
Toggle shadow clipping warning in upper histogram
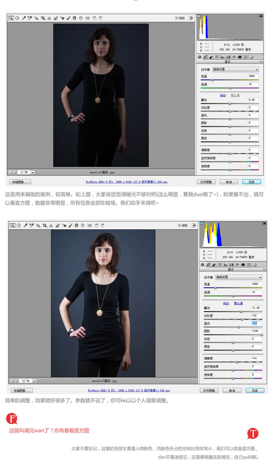[199, 16]
